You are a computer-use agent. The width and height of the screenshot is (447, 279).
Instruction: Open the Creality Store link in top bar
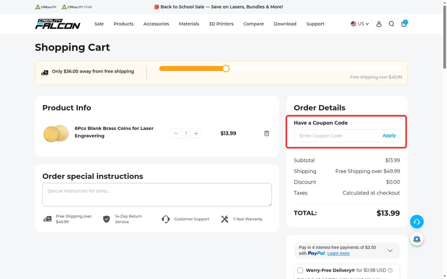[x=77, y=7]
